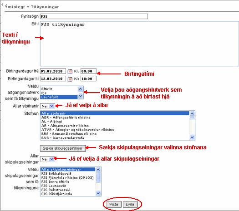The image size is (239, 211).
Task: Open calendar picker for Birtingardagur til
Action: tap(70, 79)
